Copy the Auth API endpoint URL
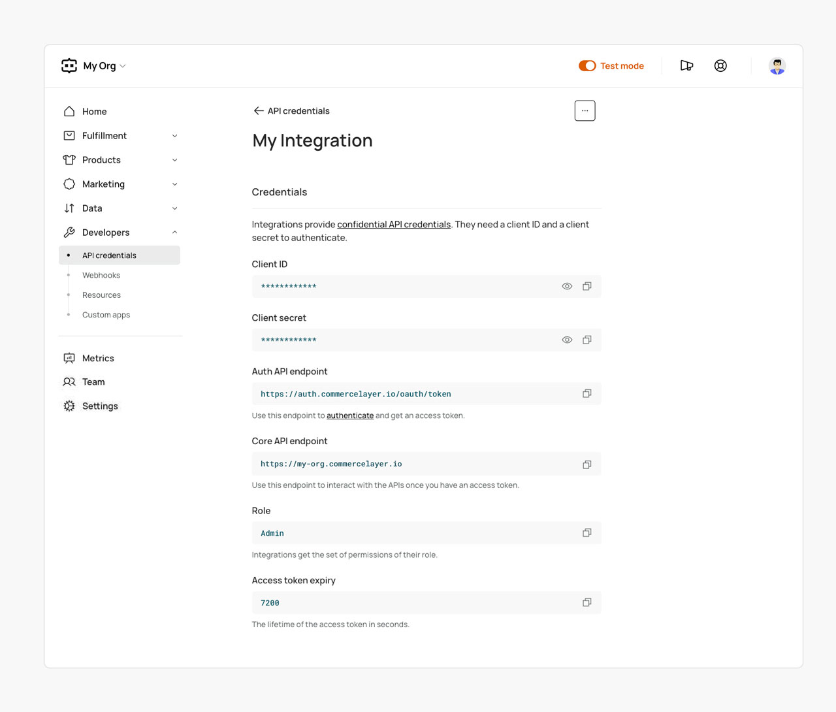 [587, 393]
